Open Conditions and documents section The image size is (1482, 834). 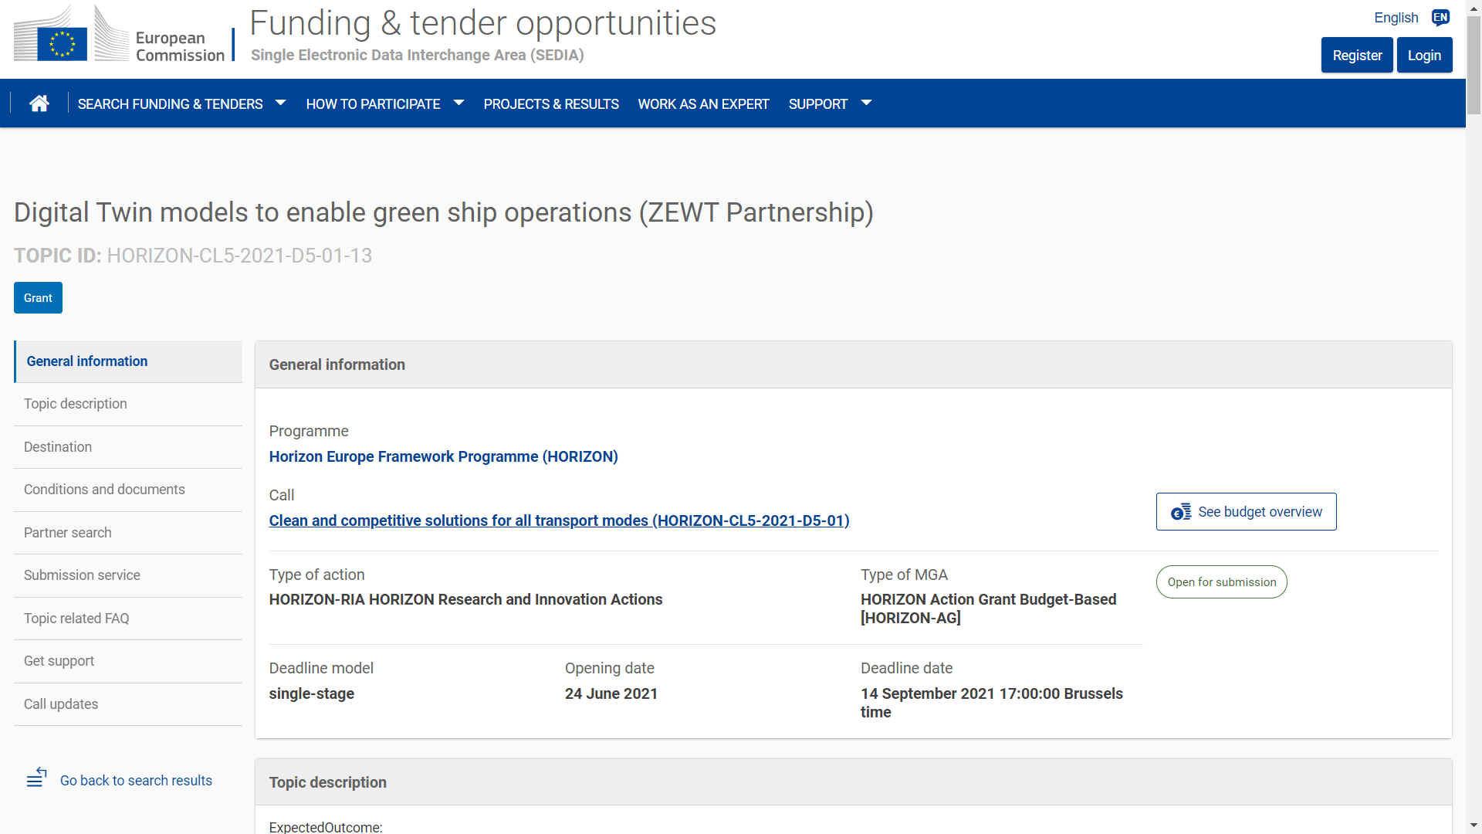pos(128,490)
